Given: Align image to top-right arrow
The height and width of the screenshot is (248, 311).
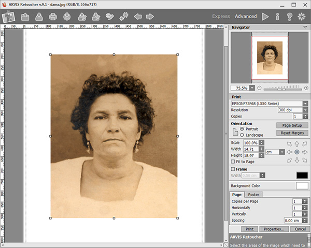Looking at the screenshot, I should [x=304, y=144].
